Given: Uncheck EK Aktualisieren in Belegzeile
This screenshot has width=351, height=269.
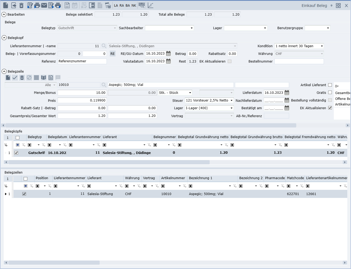Looking at the screenshot, I should 330,108.
